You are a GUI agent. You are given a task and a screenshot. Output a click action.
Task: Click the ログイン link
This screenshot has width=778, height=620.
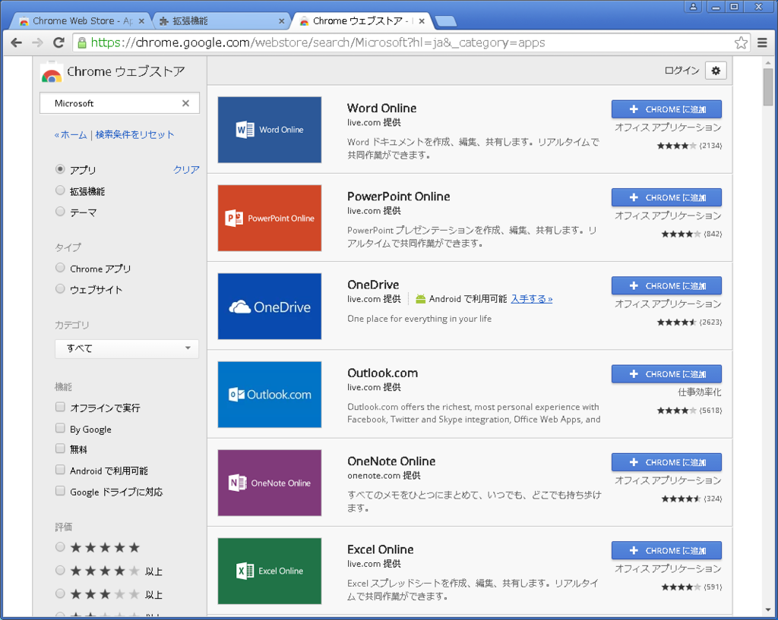tap(682, 71)
